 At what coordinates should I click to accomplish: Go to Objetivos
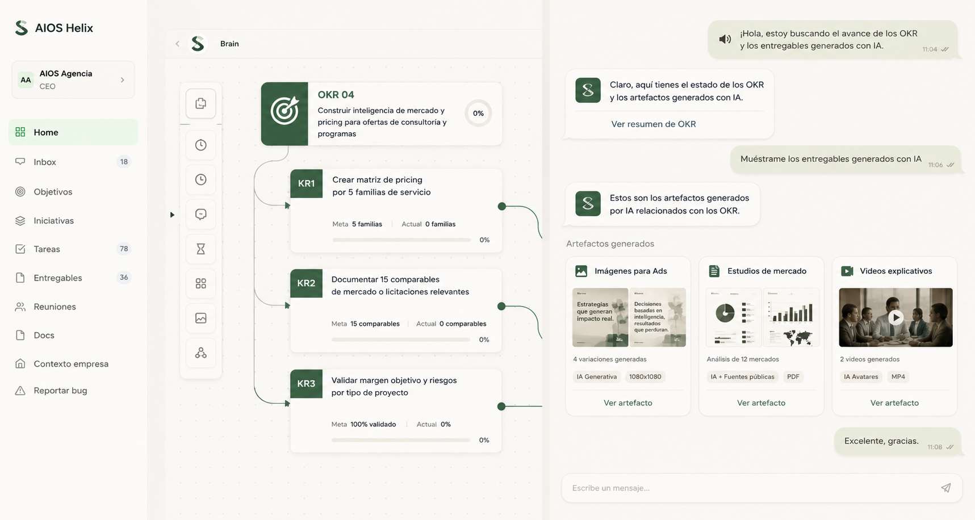pos(73,192)
